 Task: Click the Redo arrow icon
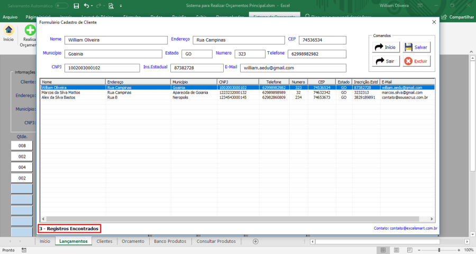(x=98, y=5)
